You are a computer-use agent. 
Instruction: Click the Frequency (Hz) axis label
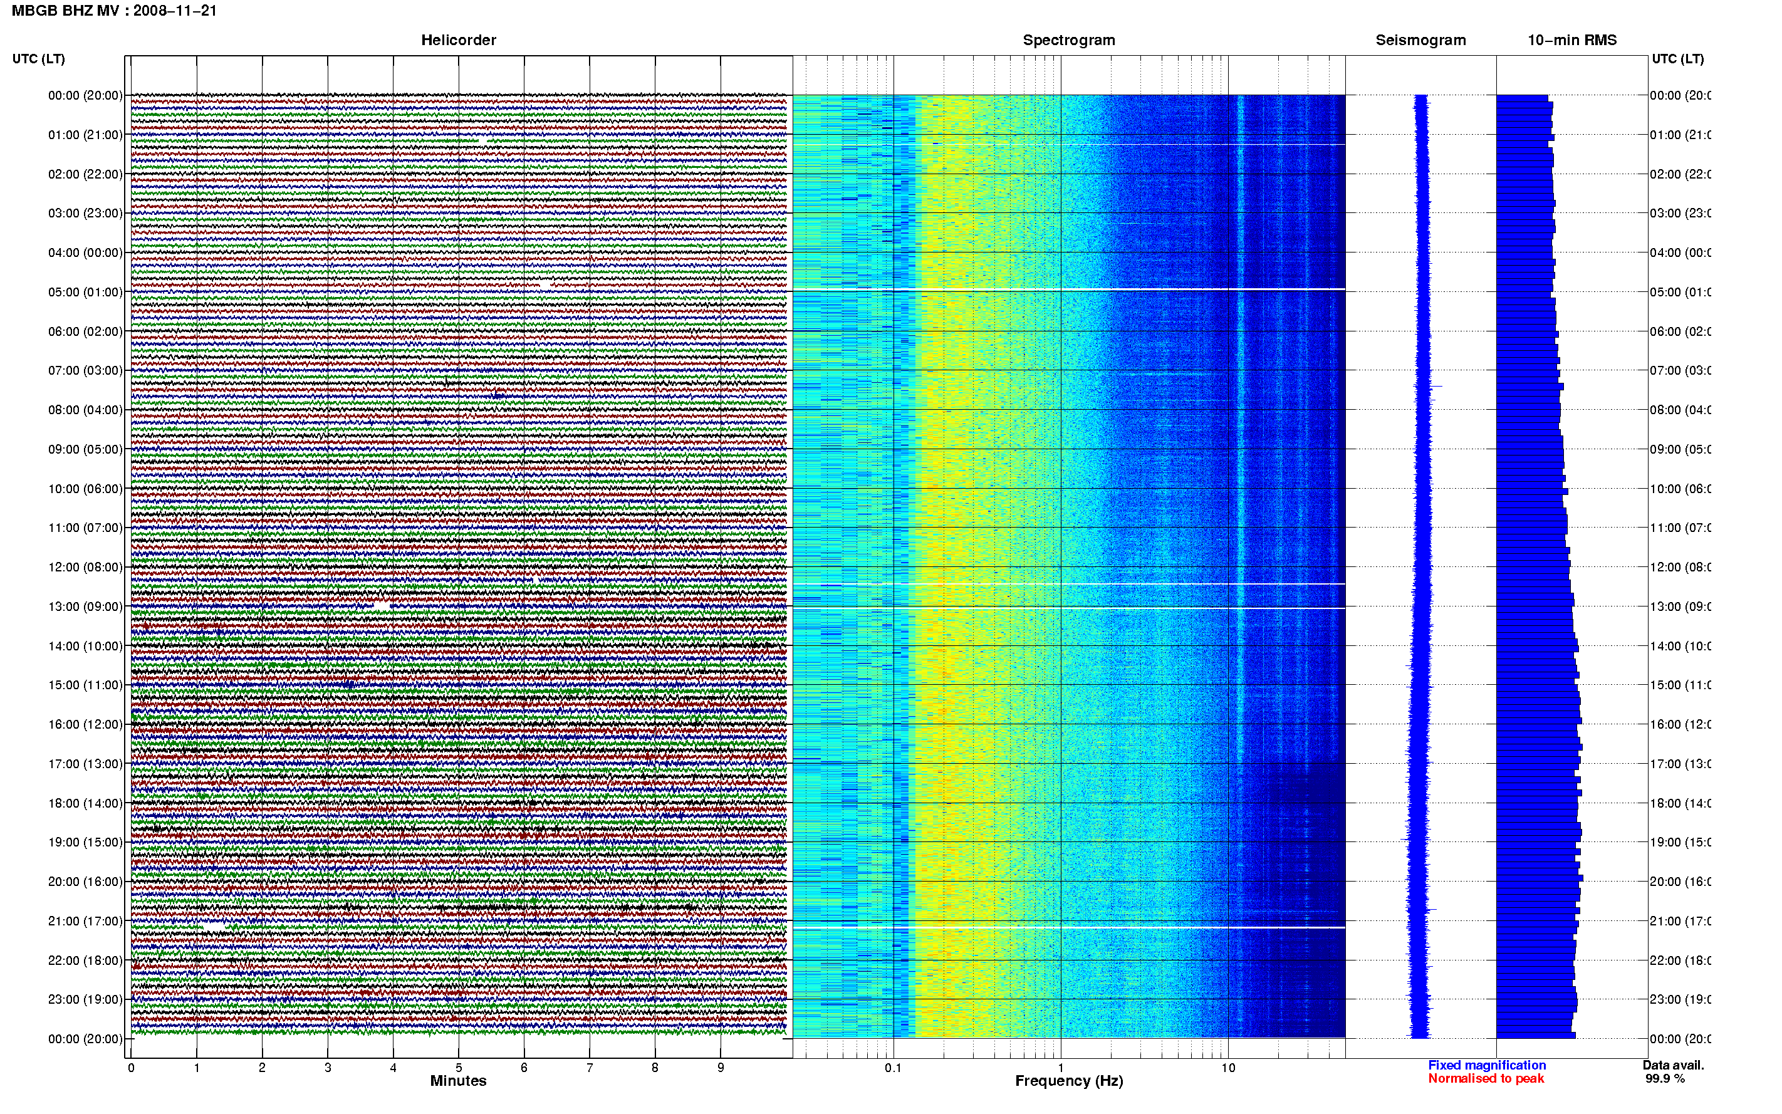(1069, 1081)
